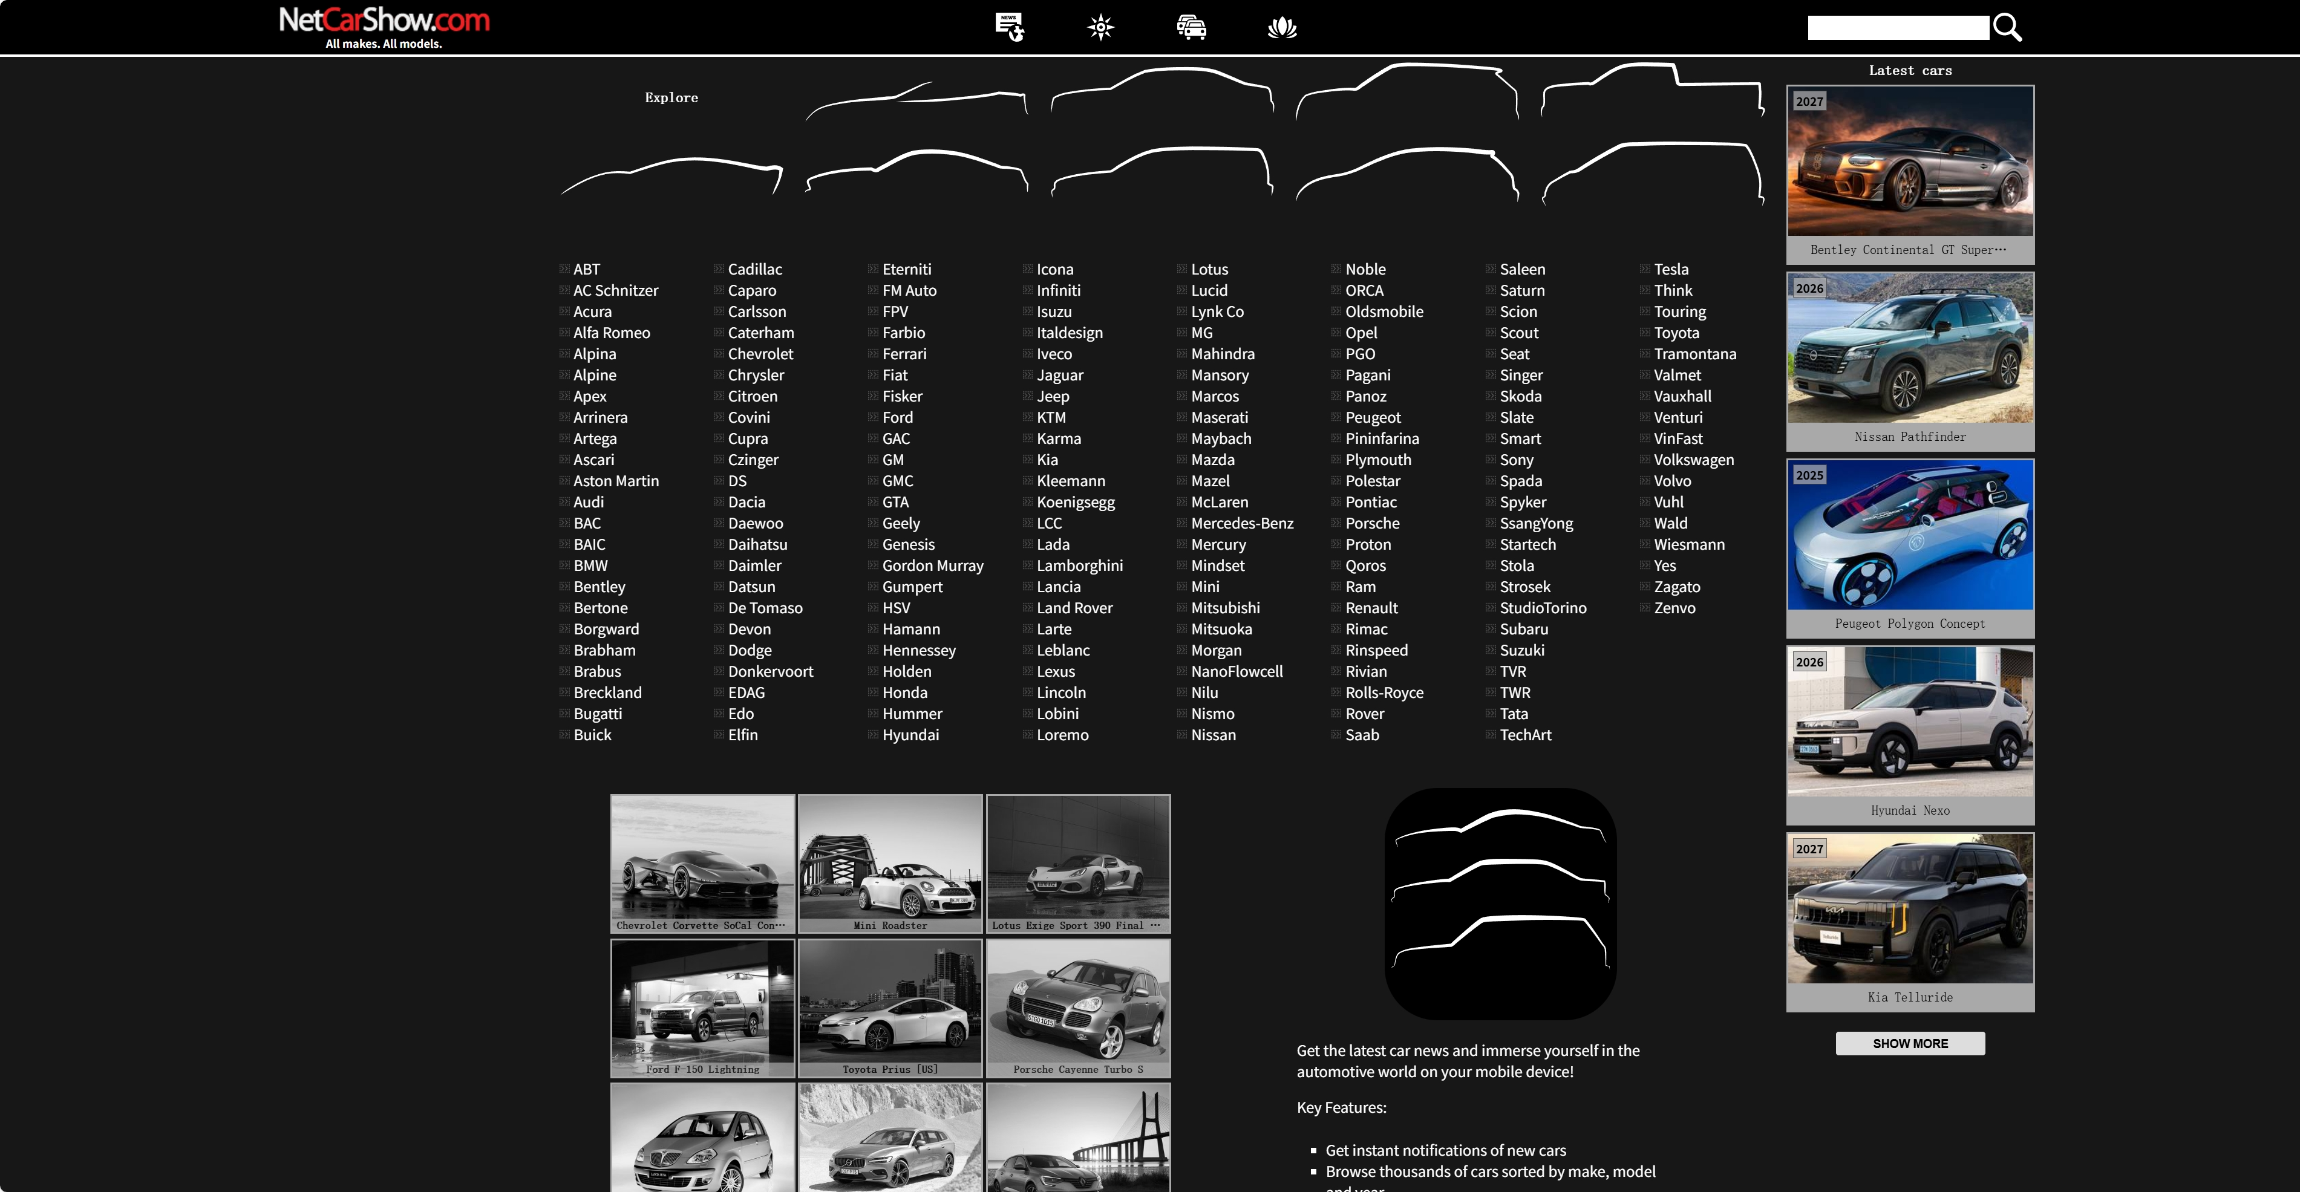Viewport: 2300px width, 1192px height.
Task: Open the Chevrolet make link
Action: (x=760, y=354)
